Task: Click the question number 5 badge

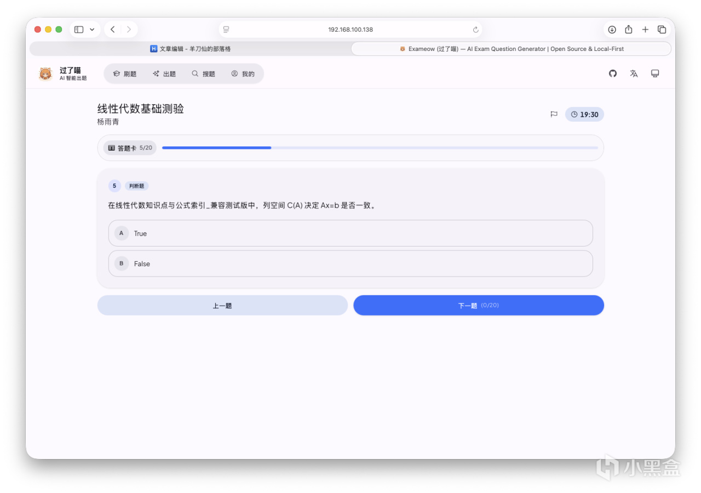Action: click(x=114, y=186)
